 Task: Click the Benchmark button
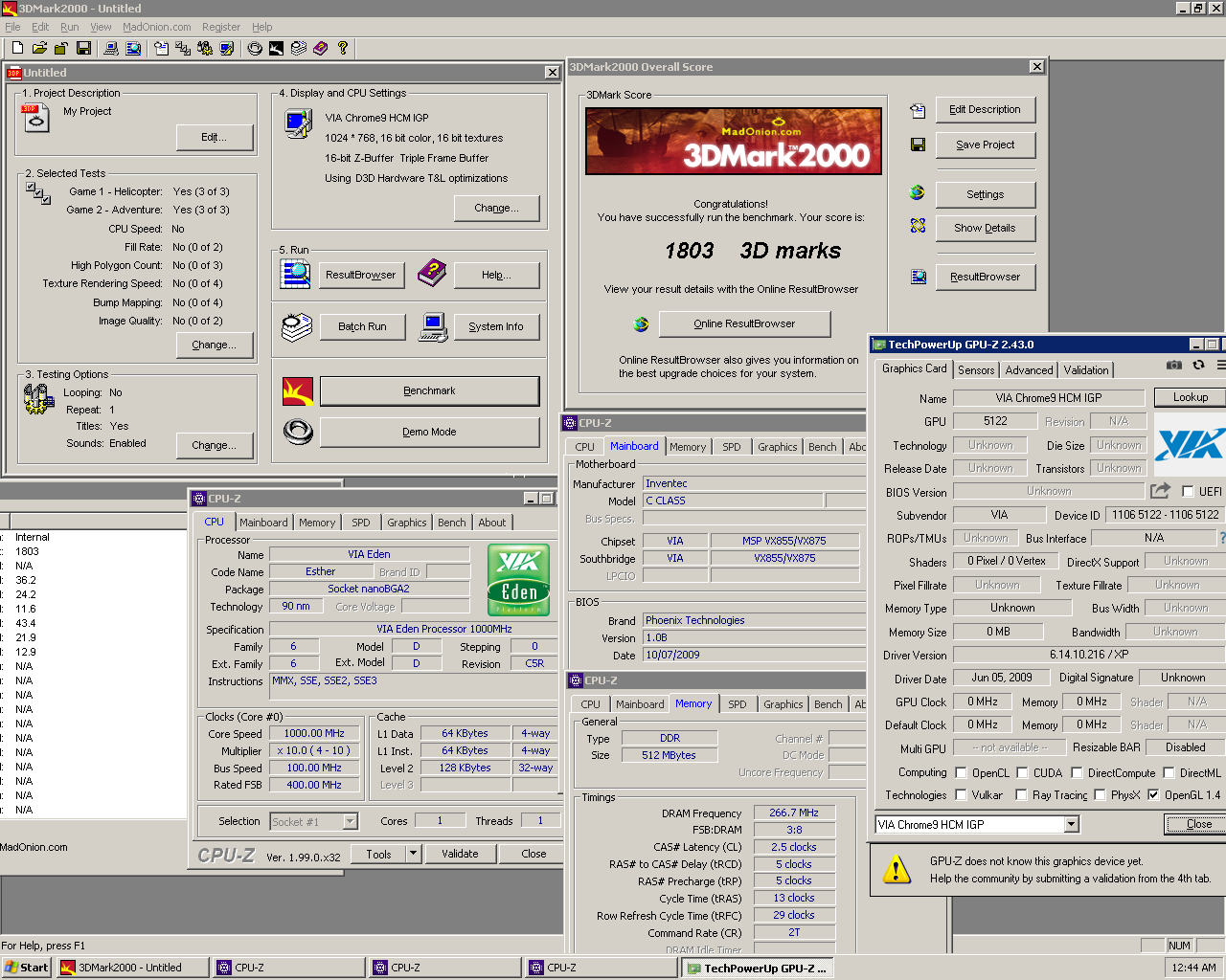tap(429, 390)
